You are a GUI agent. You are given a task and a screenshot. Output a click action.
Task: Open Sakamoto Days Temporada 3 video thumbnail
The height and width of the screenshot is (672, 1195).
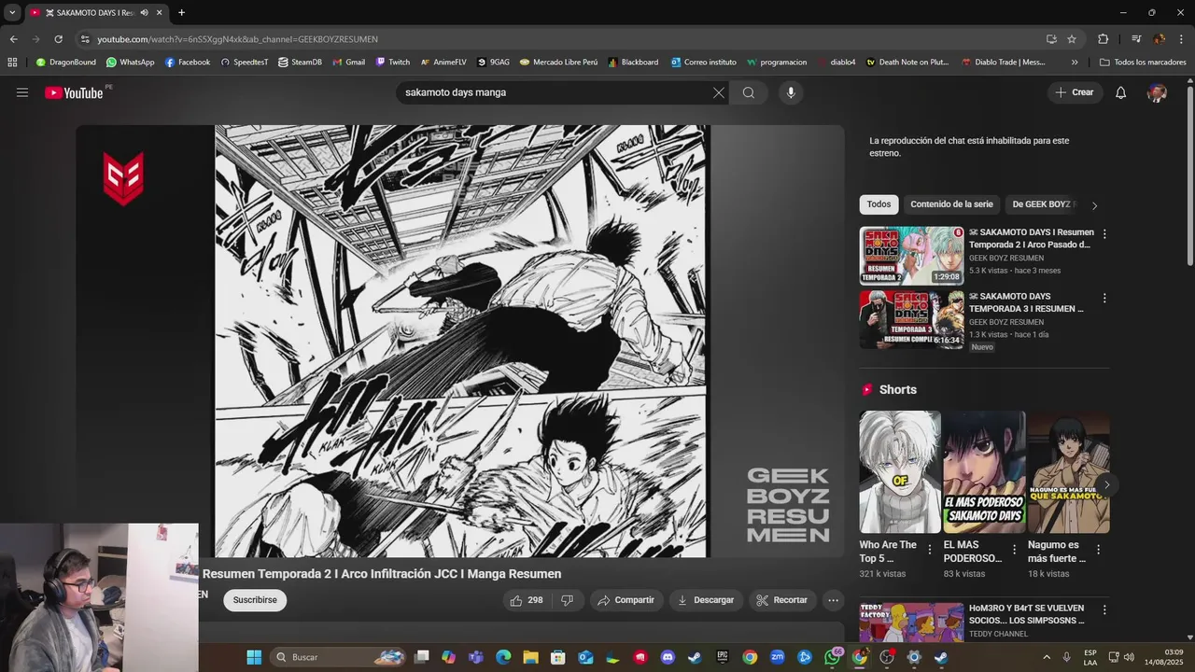[911, 319]
